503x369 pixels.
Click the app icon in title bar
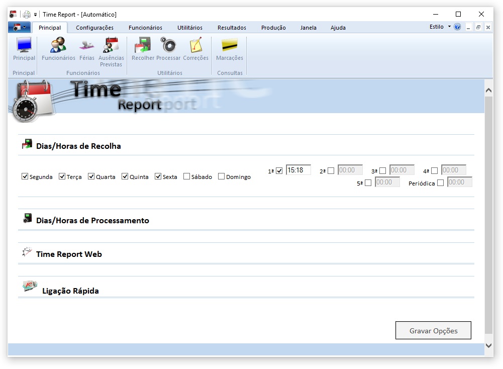(x=13, y=15)
